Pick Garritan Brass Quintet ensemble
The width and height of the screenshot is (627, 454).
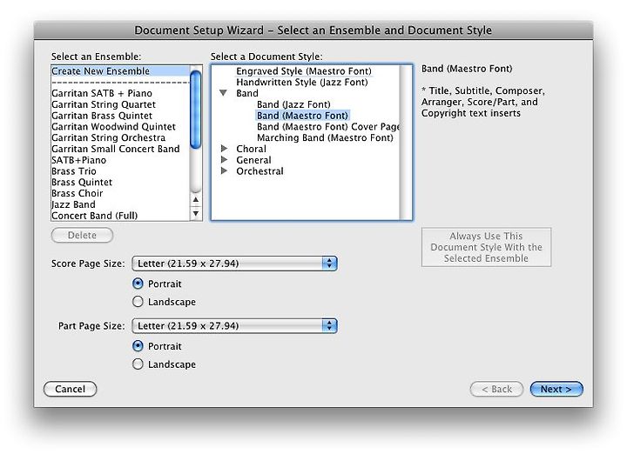tap(120, 116)
